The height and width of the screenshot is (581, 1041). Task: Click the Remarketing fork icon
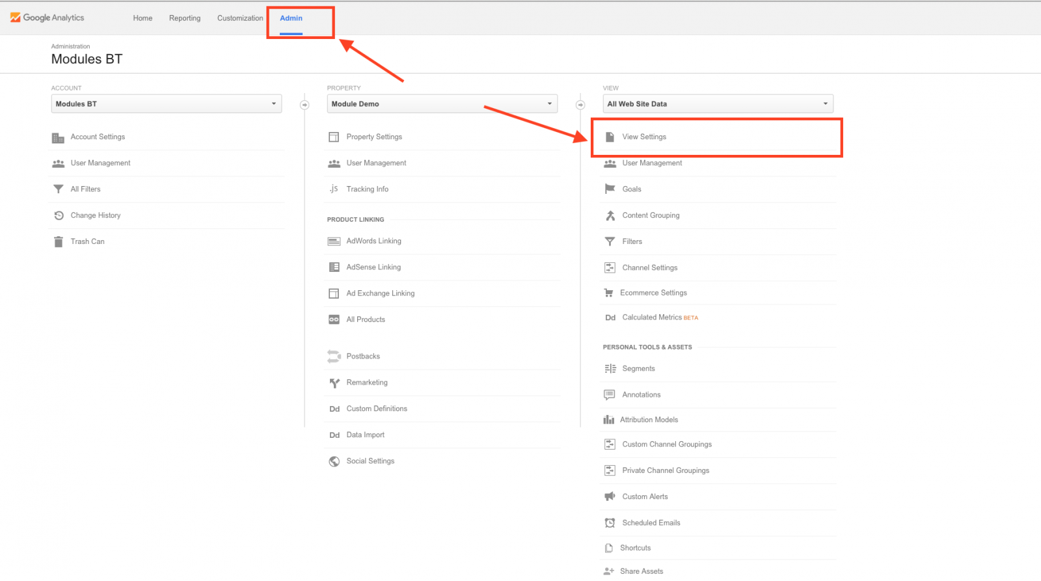334,383
